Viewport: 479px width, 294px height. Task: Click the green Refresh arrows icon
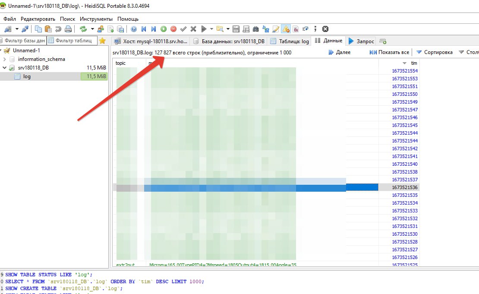tap(83, 29)
